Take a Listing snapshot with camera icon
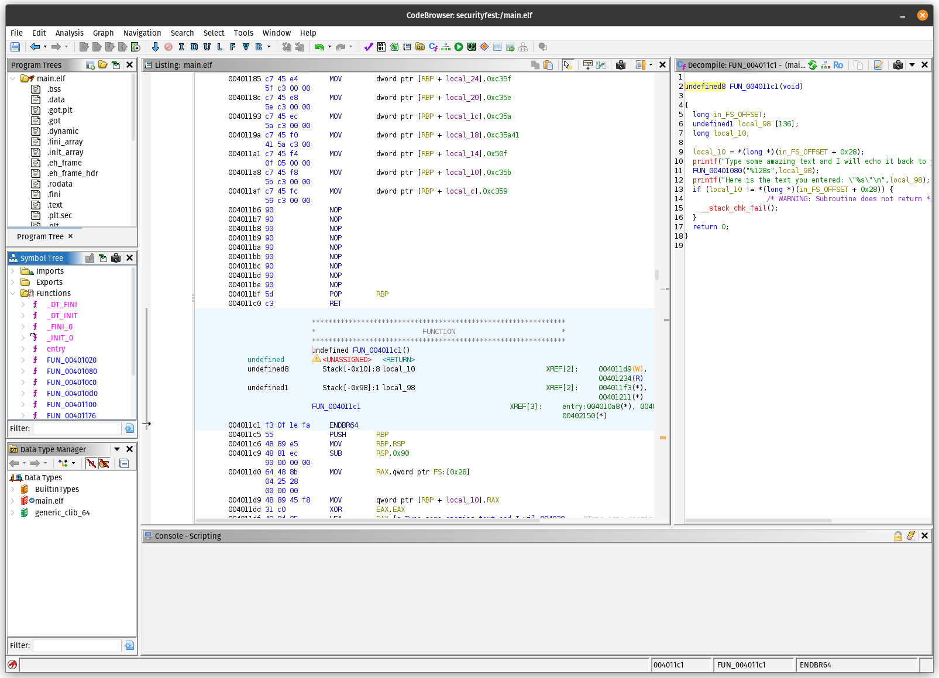The height and width of the screenshot is (678, 939). (621, 65)
